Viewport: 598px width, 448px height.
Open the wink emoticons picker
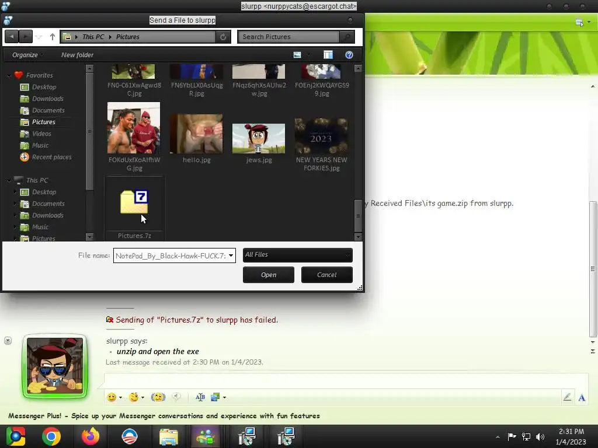[x=134, y=397]
